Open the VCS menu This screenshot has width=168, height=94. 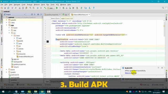[x=57, y=5]
